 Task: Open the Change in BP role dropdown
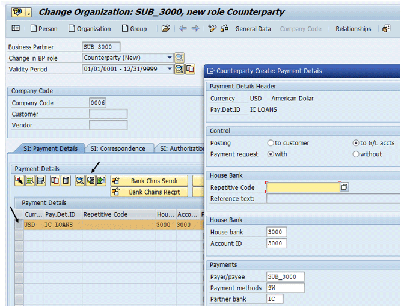[170, 58]
